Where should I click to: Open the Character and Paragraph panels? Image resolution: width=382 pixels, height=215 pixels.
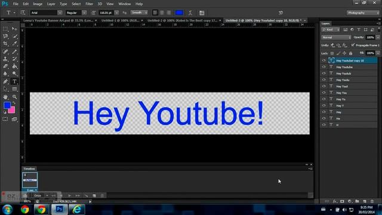(202, 13)
